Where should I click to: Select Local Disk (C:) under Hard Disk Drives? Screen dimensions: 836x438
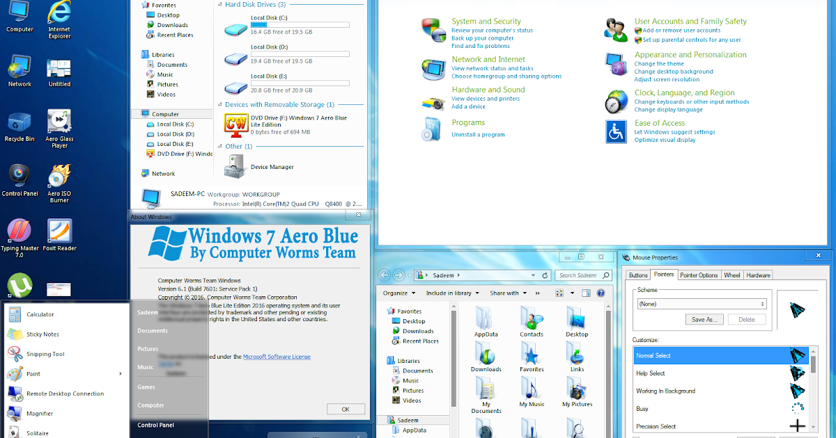pos(288,25)
